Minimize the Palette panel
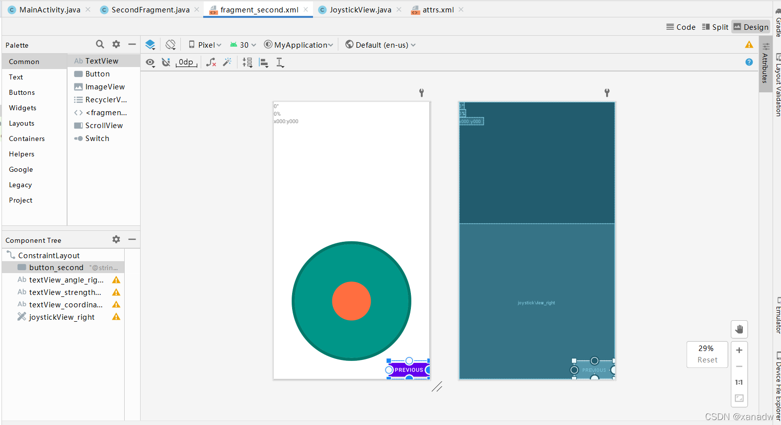This screenshot has width=781, height=425. [x=132, y=44]
